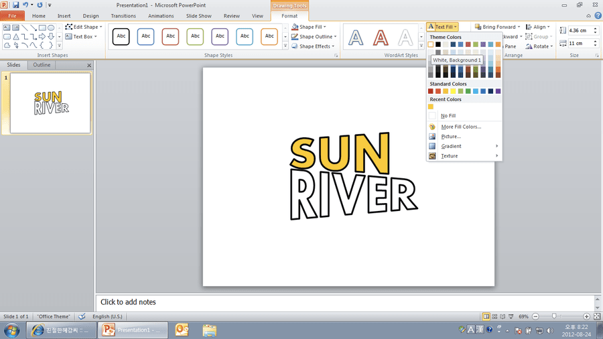Image resolution: width=603 pixels, height=339 pixels.
Task: Switch to Slide Sorter view icon
Action: click(x=494, y=316)
